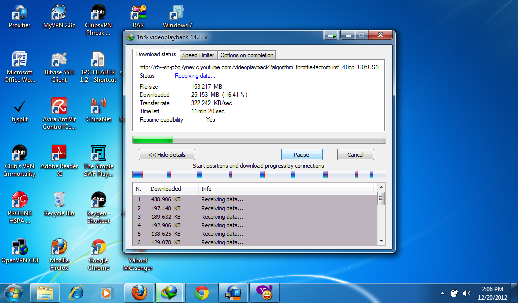Open Windows Media Player taskbar icon

point(107,293)
